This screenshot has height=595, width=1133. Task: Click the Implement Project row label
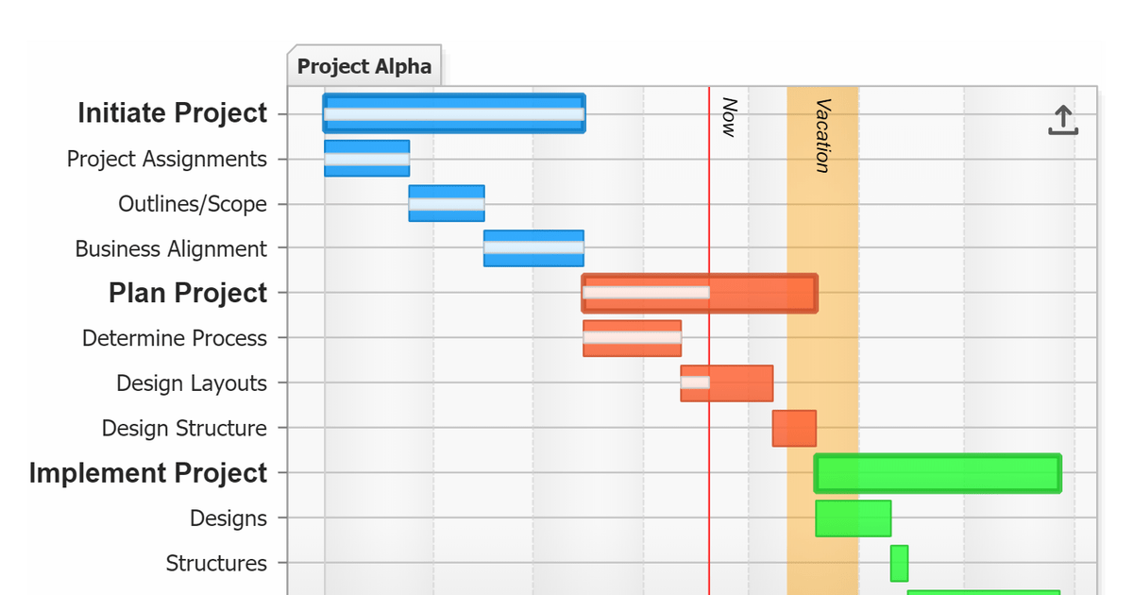(x=148, y=472)
